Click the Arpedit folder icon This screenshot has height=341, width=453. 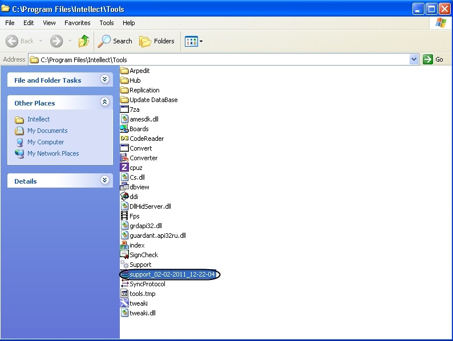[124, 71]
